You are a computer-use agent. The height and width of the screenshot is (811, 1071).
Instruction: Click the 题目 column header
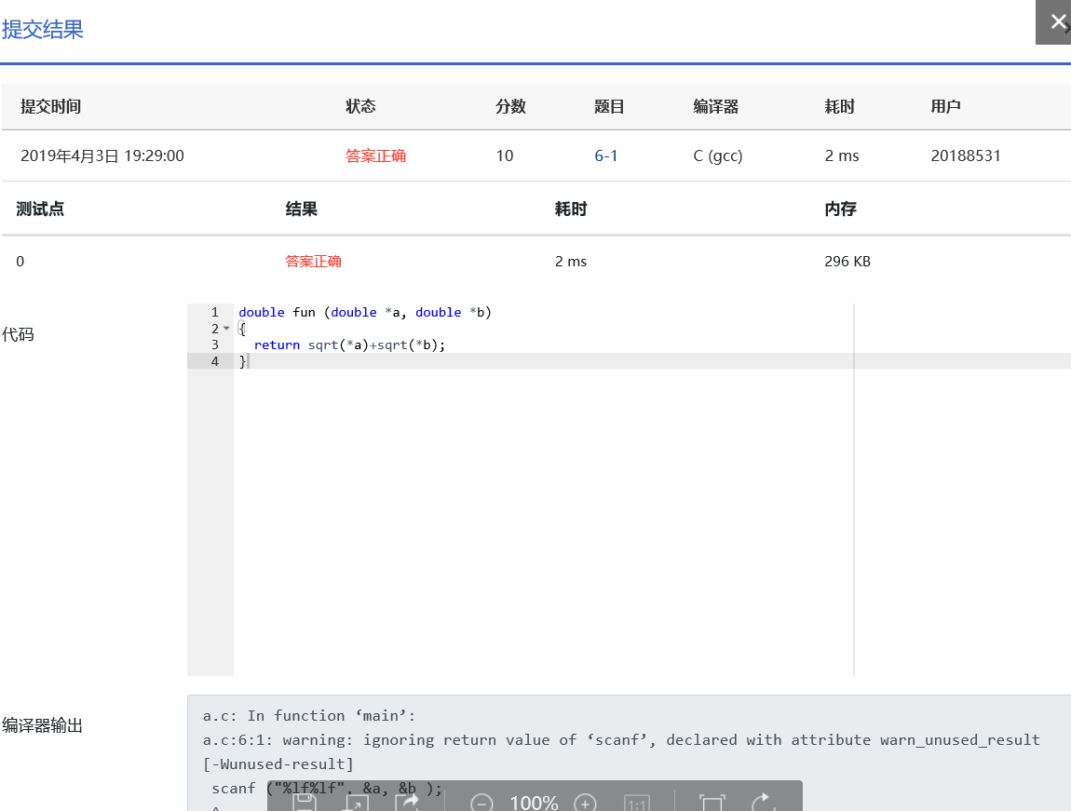pyautogui.click(x=608, y=106)
